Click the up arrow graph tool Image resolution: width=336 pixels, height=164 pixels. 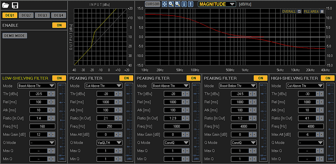(x=191, y=4)
